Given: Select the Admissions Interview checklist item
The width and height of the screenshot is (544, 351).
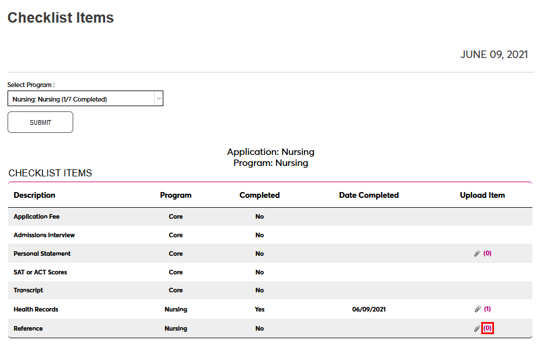Looking at the screenshot, I should pyautogui.click(x=44, y=235).
